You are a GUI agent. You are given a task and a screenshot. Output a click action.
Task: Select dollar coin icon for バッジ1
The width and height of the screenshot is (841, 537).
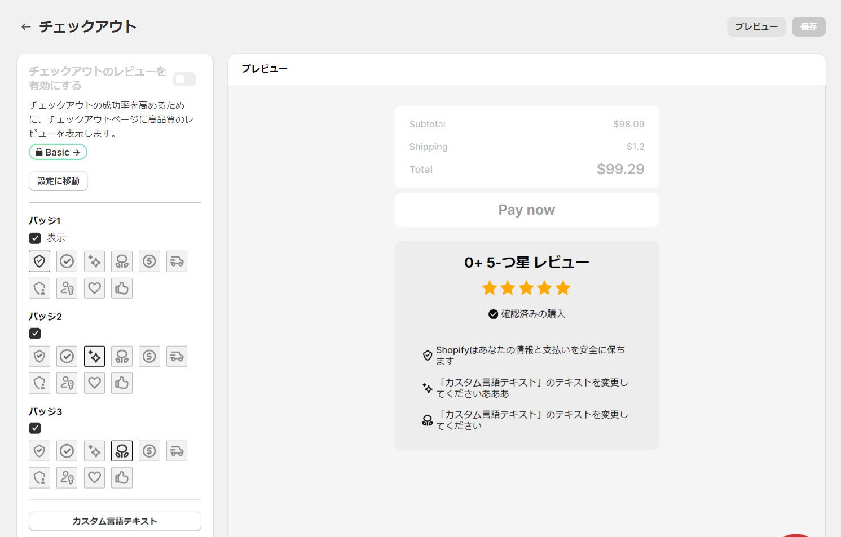click(149, 261)
